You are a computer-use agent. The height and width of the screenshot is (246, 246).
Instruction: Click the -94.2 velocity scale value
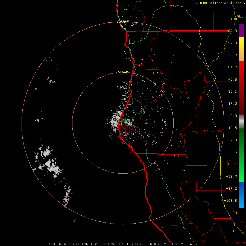(232, 189)
